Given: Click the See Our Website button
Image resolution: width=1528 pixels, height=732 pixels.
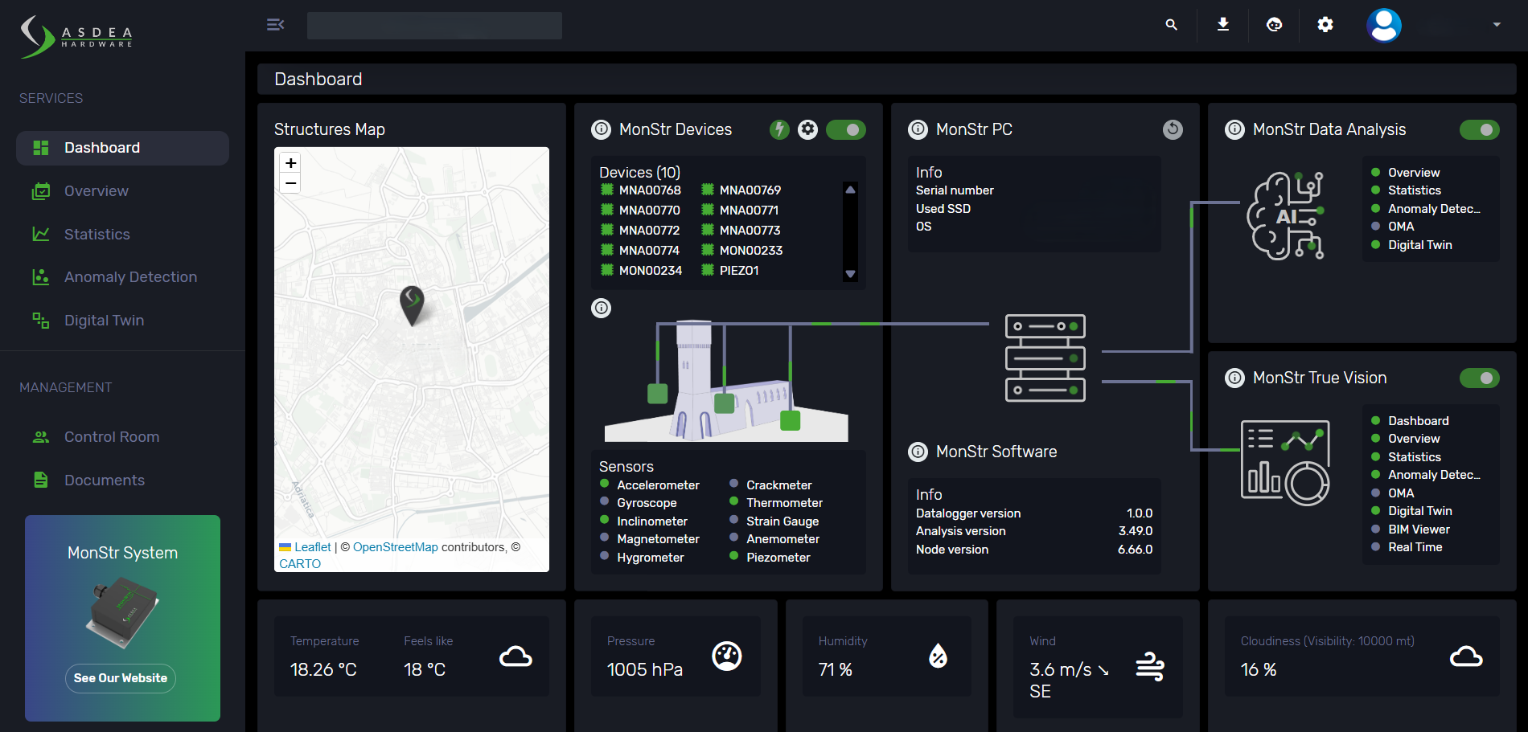Looking at the screenshot, I should point(120,678).
